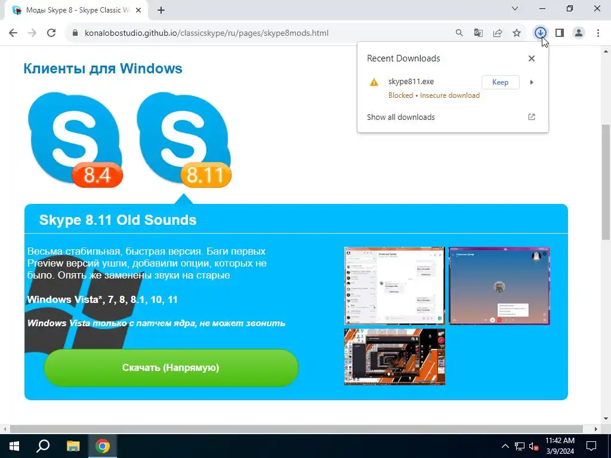Click the warning icon beside skype811.exe
611x458 pixels.
374,82
